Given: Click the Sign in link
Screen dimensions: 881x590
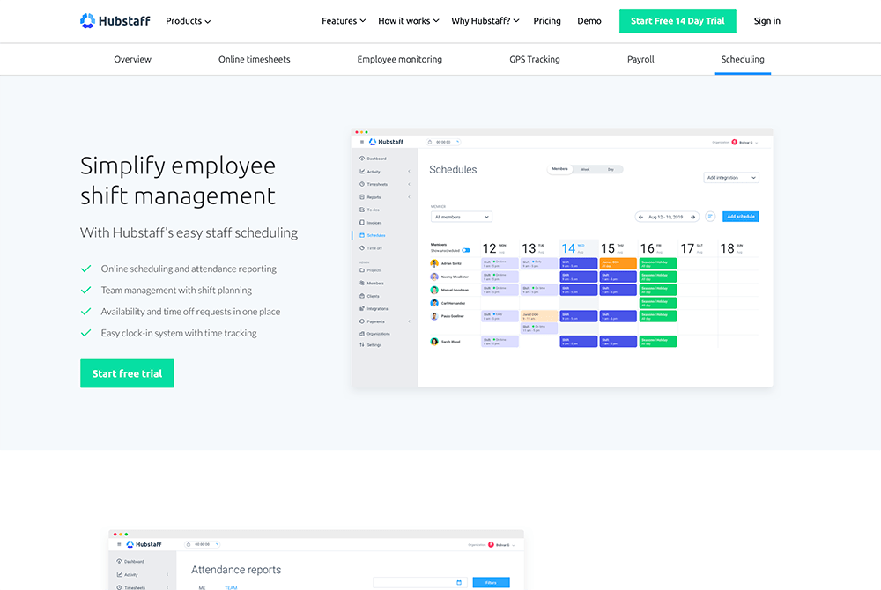Looking at the screenshot, I should [767, 21].
